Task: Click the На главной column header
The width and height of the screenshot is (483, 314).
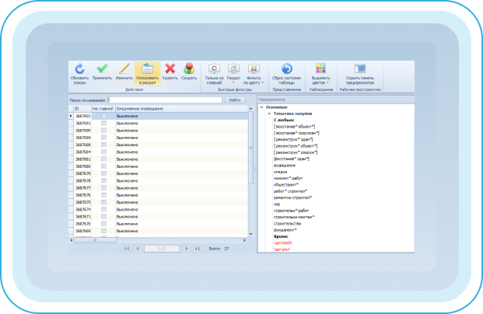Action: tap(103, 109)
